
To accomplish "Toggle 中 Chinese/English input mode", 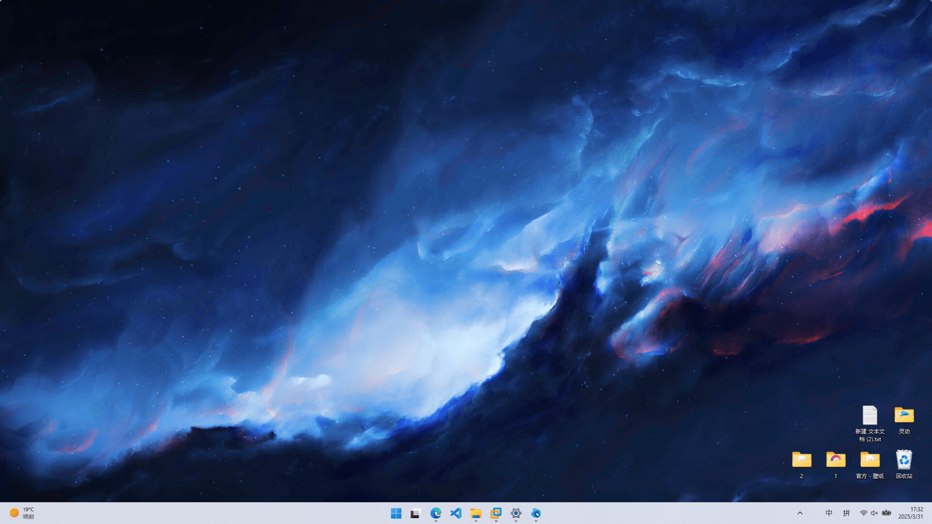I will click(829, 513).
